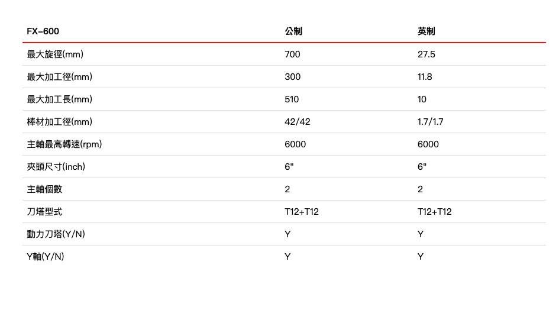The height and width of the screenshot is (326, 559).
Task: Select T12+T12 in the 英制 column
Action: click(x=434, y=212)
